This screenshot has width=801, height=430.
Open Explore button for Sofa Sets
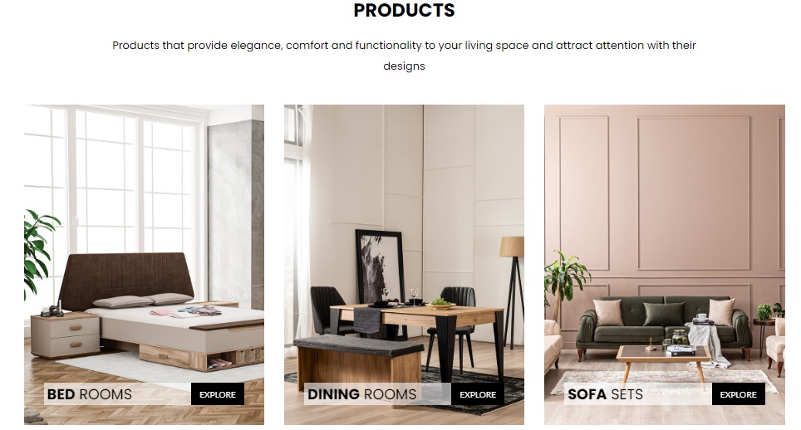[738, 394]
